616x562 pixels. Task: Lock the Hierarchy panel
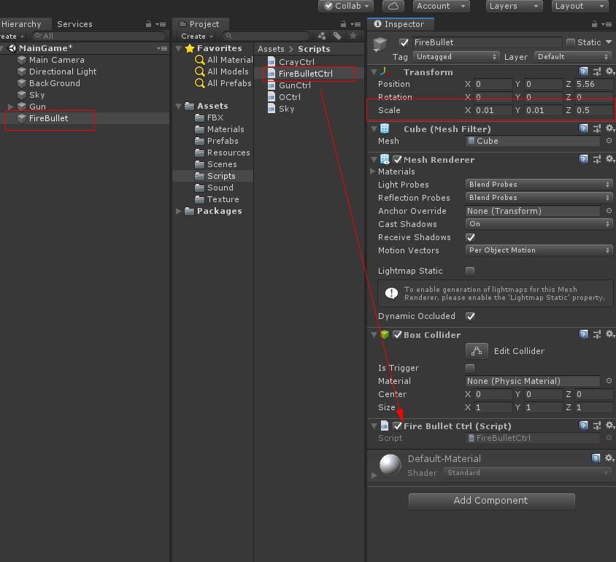(148, 24)
